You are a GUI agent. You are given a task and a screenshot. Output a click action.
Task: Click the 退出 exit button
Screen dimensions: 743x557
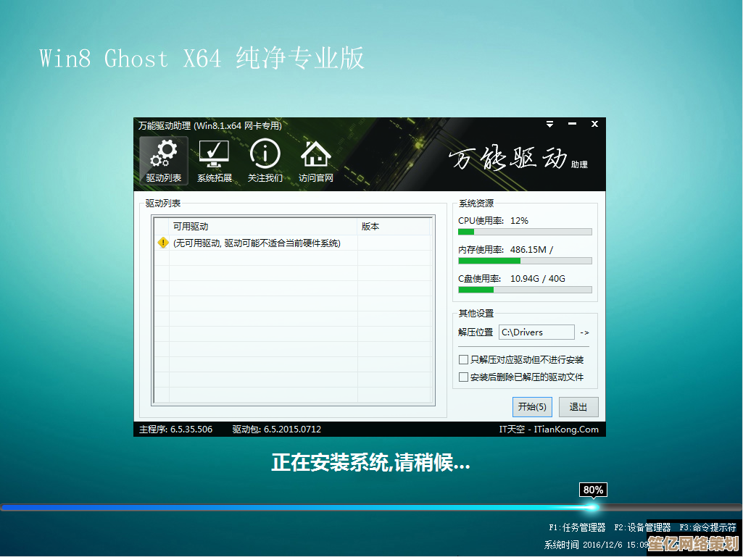578,407
